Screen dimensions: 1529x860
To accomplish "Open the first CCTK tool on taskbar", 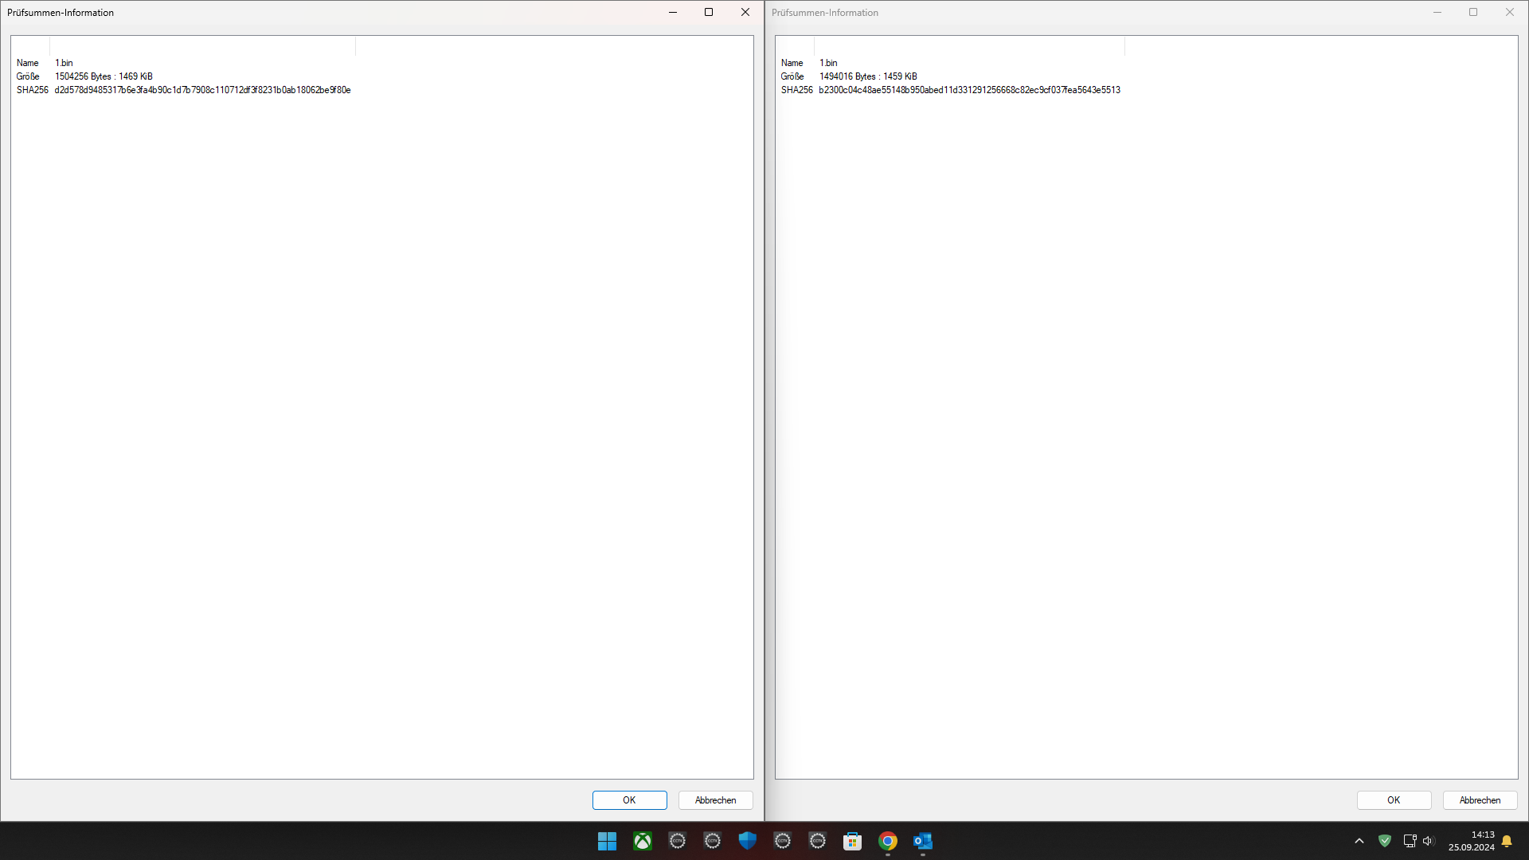I will click(x=677, y=841).
